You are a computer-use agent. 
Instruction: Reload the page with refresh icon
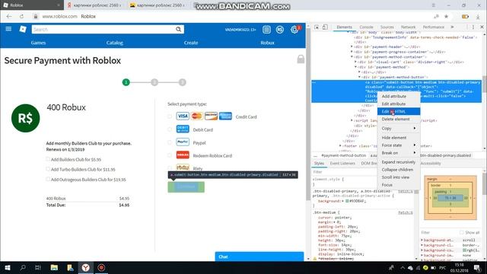21,16
